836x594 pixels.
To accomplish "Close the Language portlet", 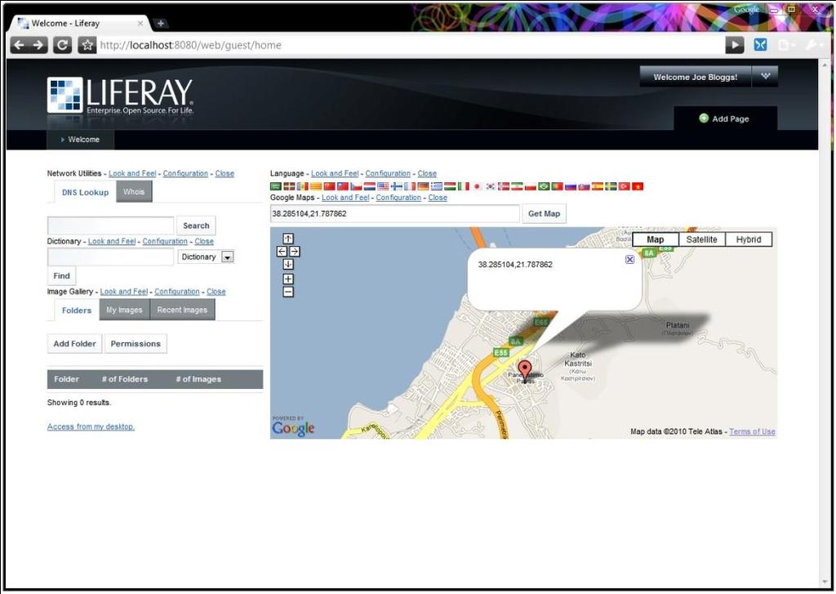I will click(x=427, y=173).
